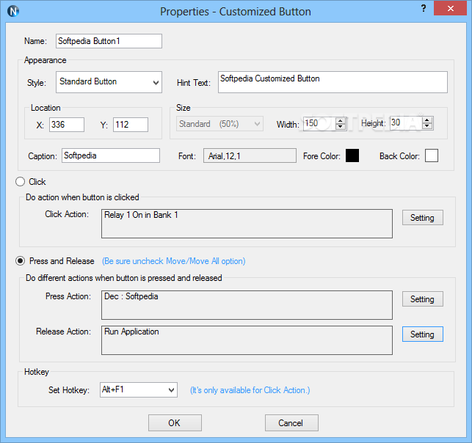This screenshot has width=472, height=443.
Task: Open Setting for Release Action
Action: click(x=423, y=334)
